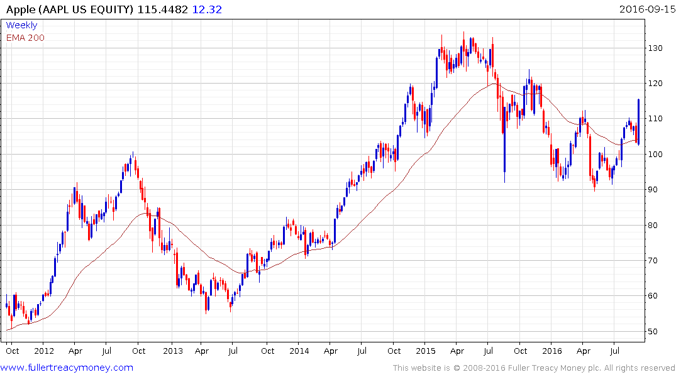The image size is (676, 377).
Task: Click the 60 price axis label
Action: (x=652, y=295)
